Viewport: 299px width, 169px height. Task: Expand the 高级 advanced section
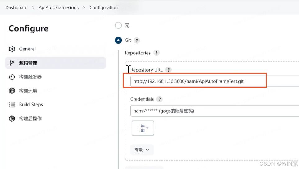(142, 150)
